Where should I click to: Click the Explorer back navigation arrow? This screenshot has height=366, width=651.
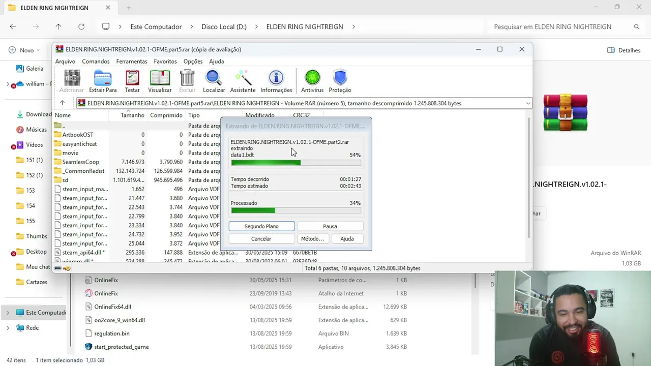click(13, 26)
